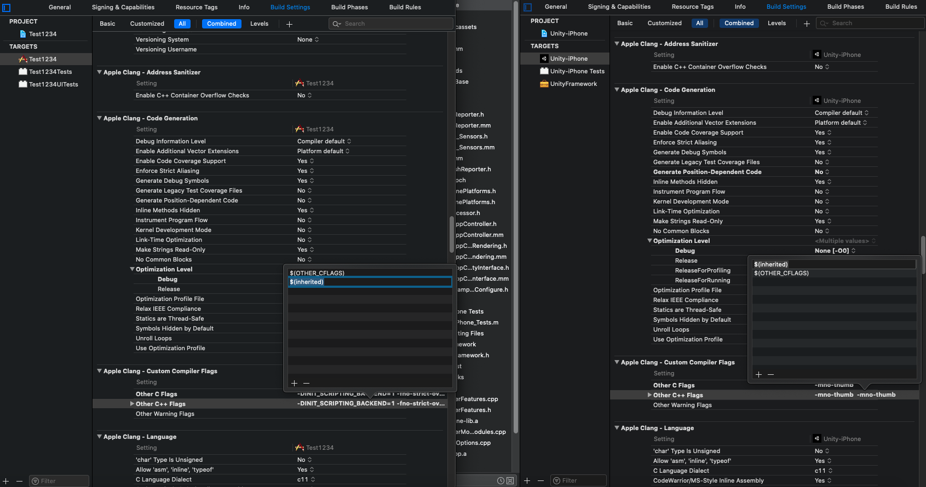Viewport: 926px width, 487px height.
Task: Select the UnityFramework target
Action: (x=568, y=84)
